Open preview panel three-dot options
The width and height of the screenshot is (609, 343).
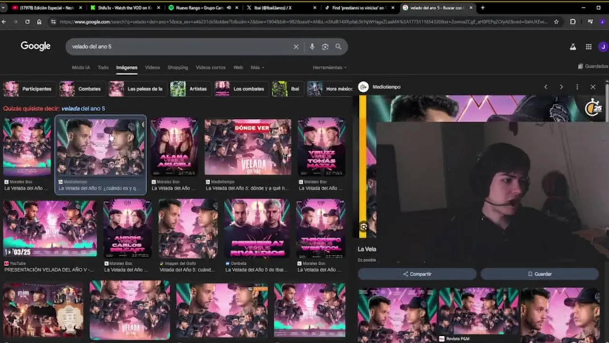coord(577,87)
